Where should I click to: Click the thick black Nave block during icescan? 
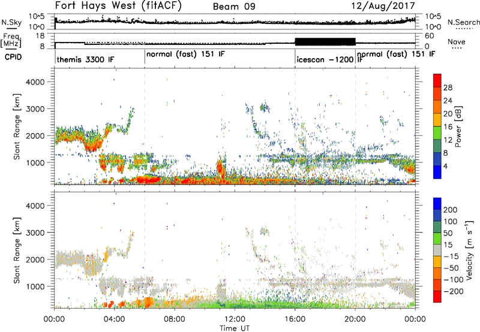point(325,42)
